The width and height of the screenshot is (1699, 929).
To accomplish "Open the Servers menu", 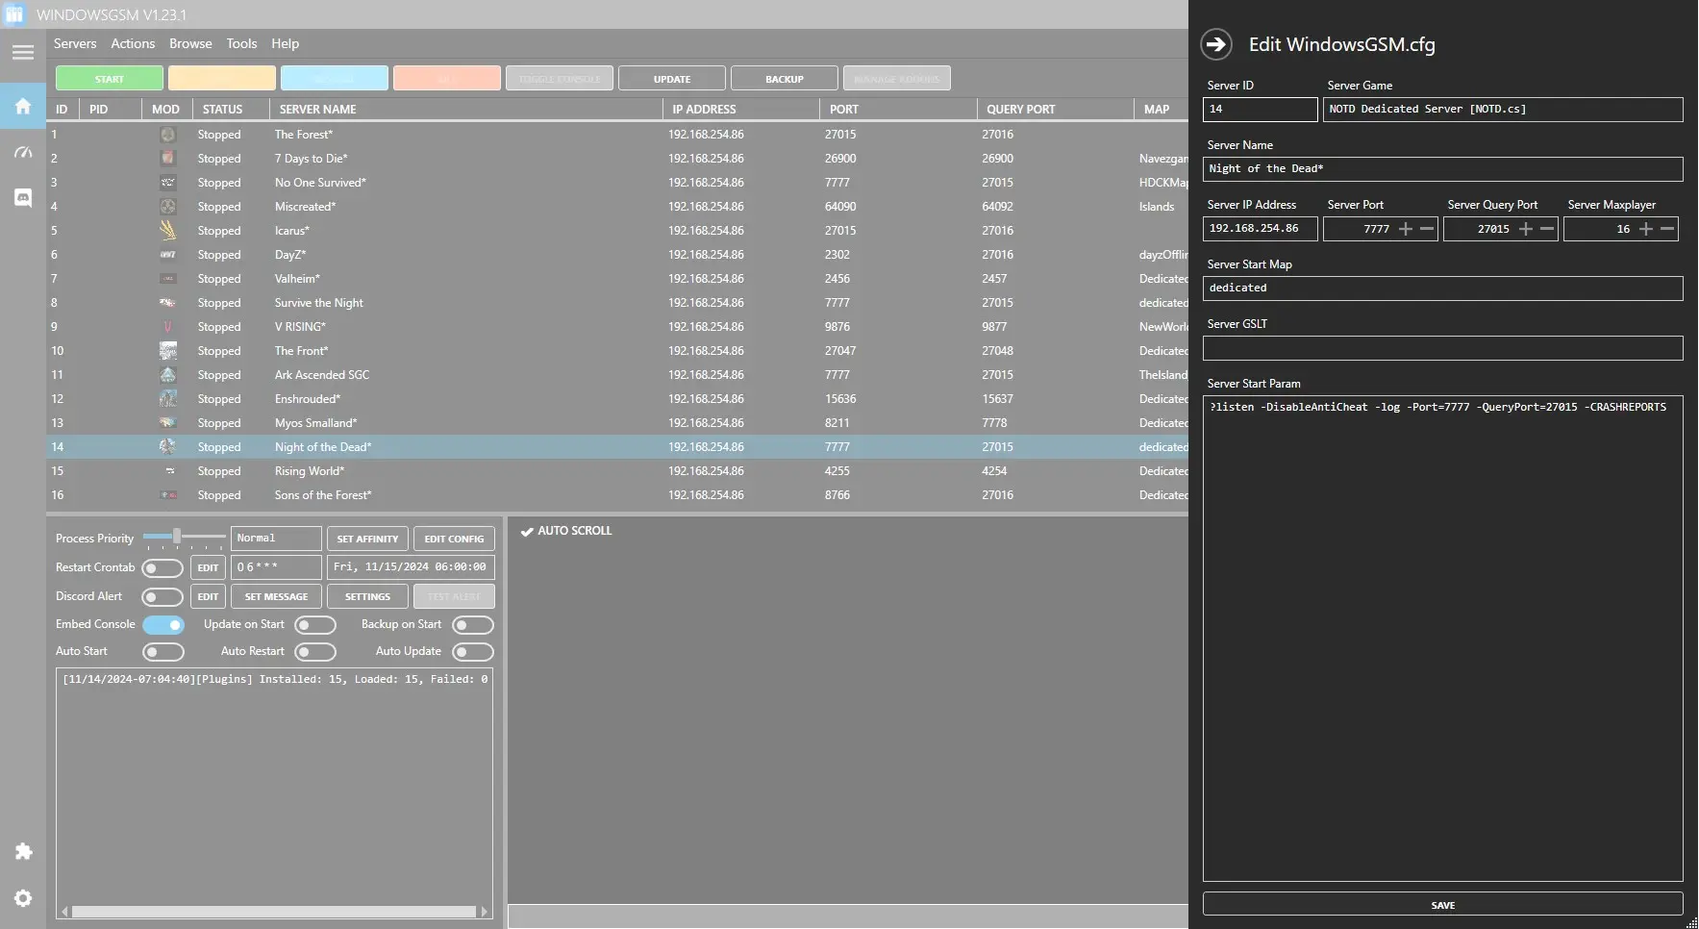I will (75, 44).
